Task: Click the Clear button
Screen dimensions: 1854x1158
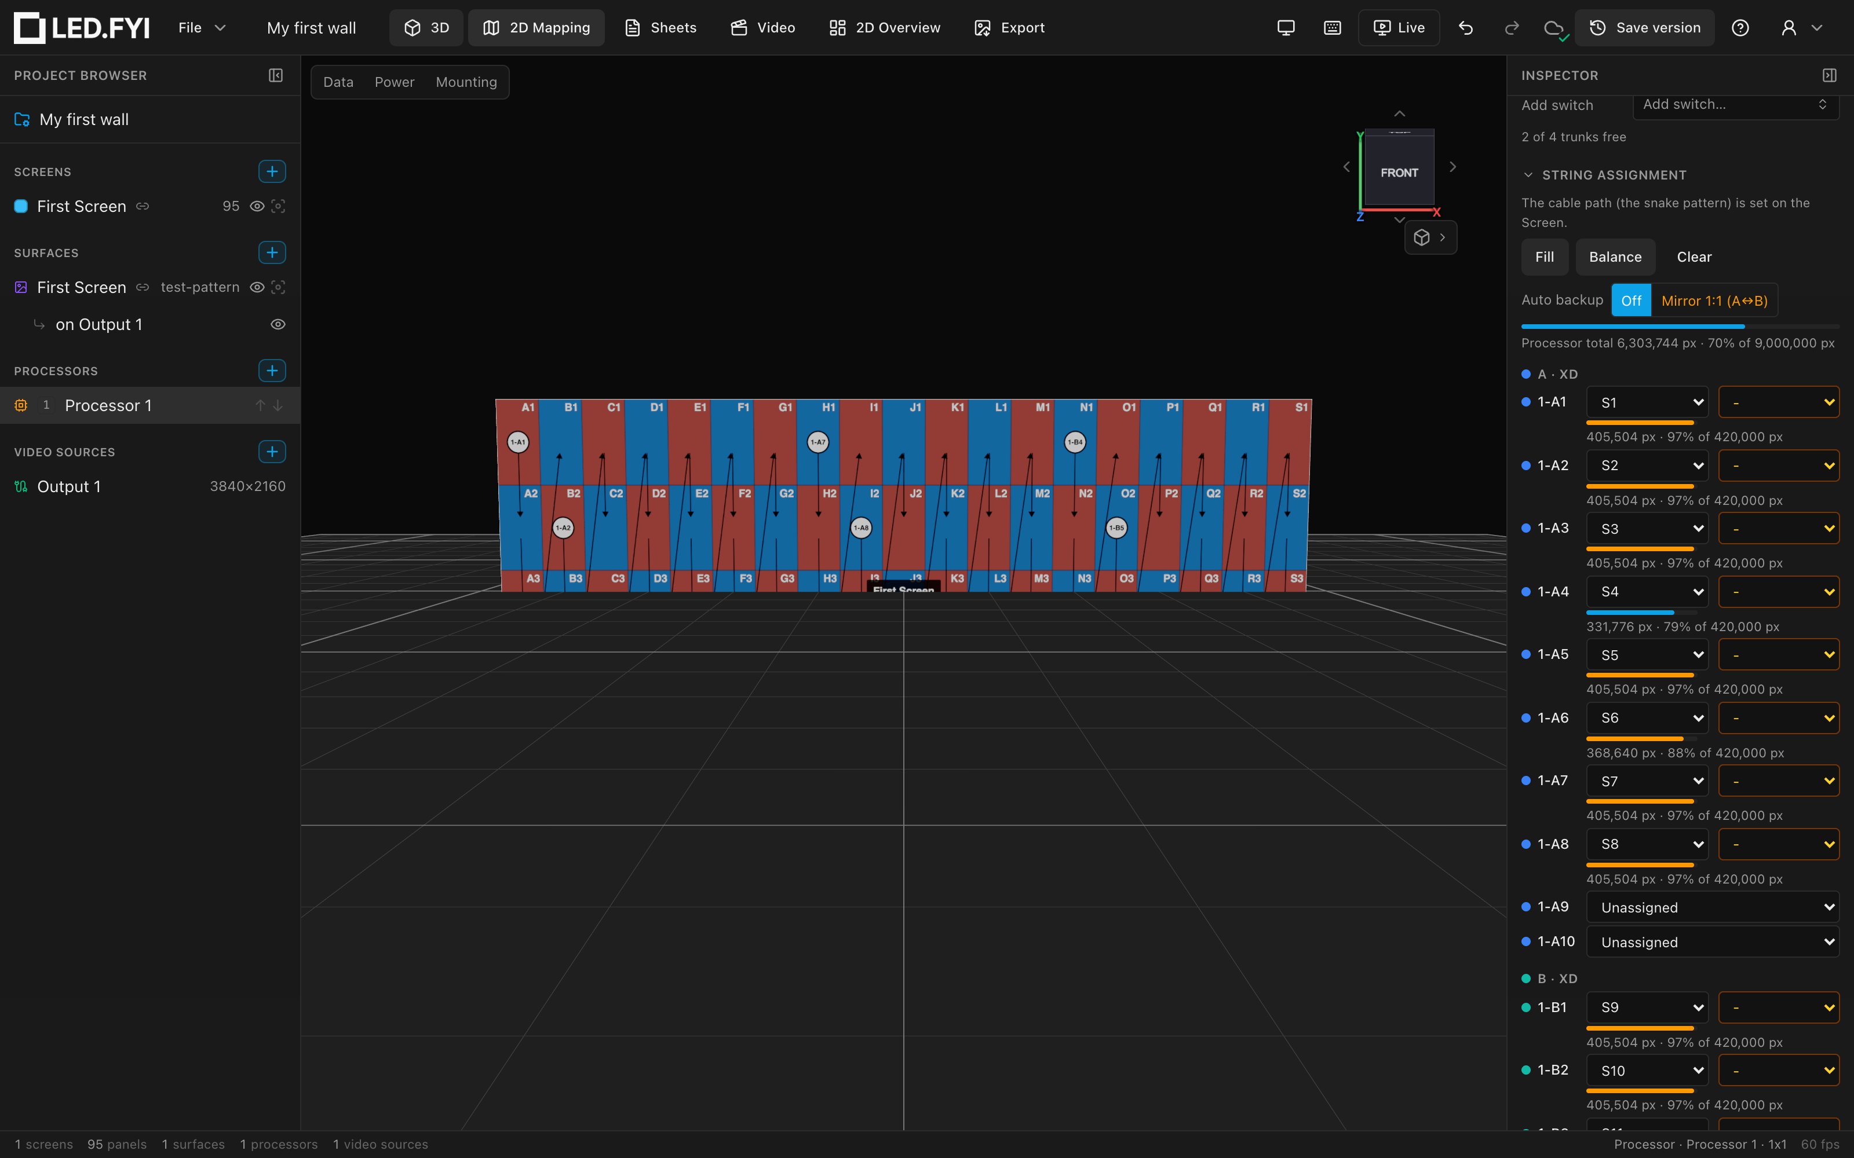Action: [x=1694, y=257]
